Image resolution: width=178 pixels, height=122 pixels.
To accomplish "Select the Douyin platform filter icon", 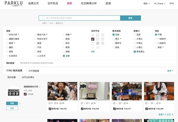I will 93,39.
